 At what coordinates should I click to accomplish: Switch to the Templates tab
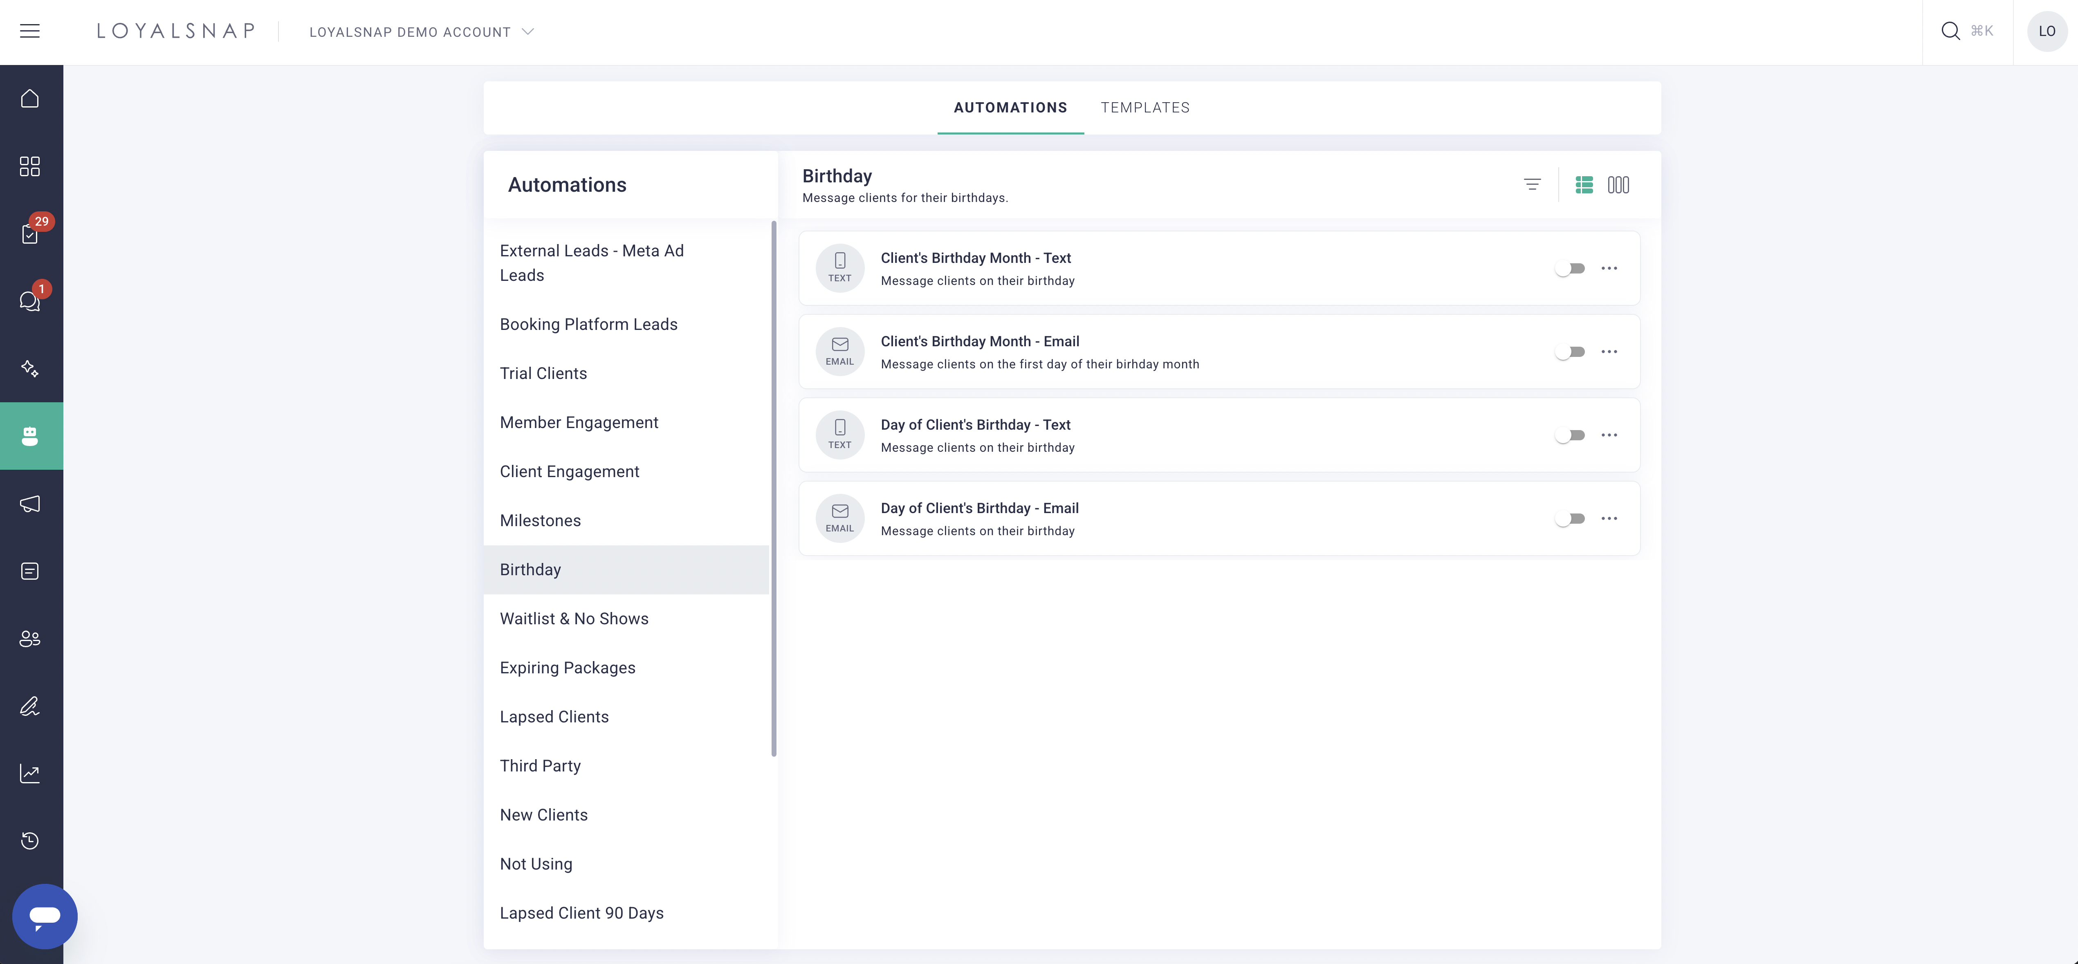(x=1144, y=107)
